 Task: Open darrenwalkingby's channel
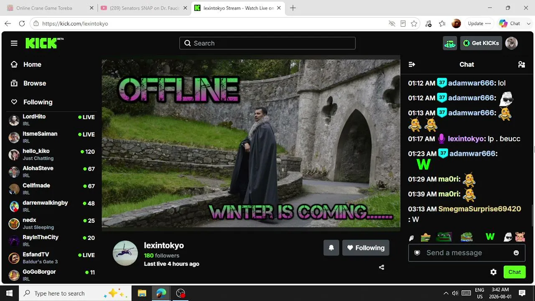click(52, 206)
